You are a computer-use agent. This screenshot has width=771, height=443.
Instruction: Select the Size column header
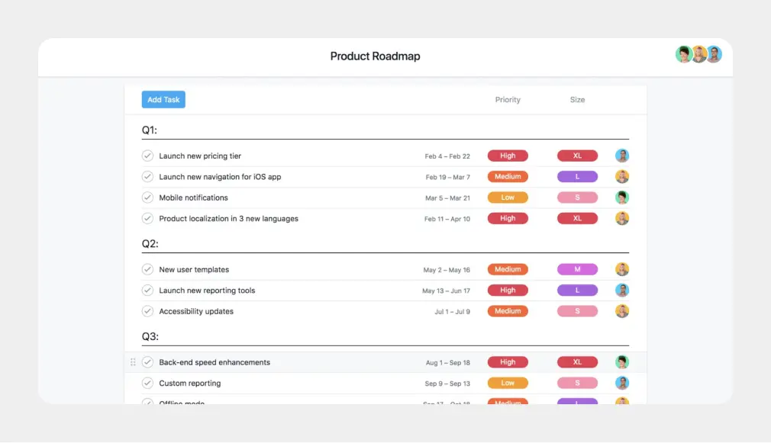(577, 100)
